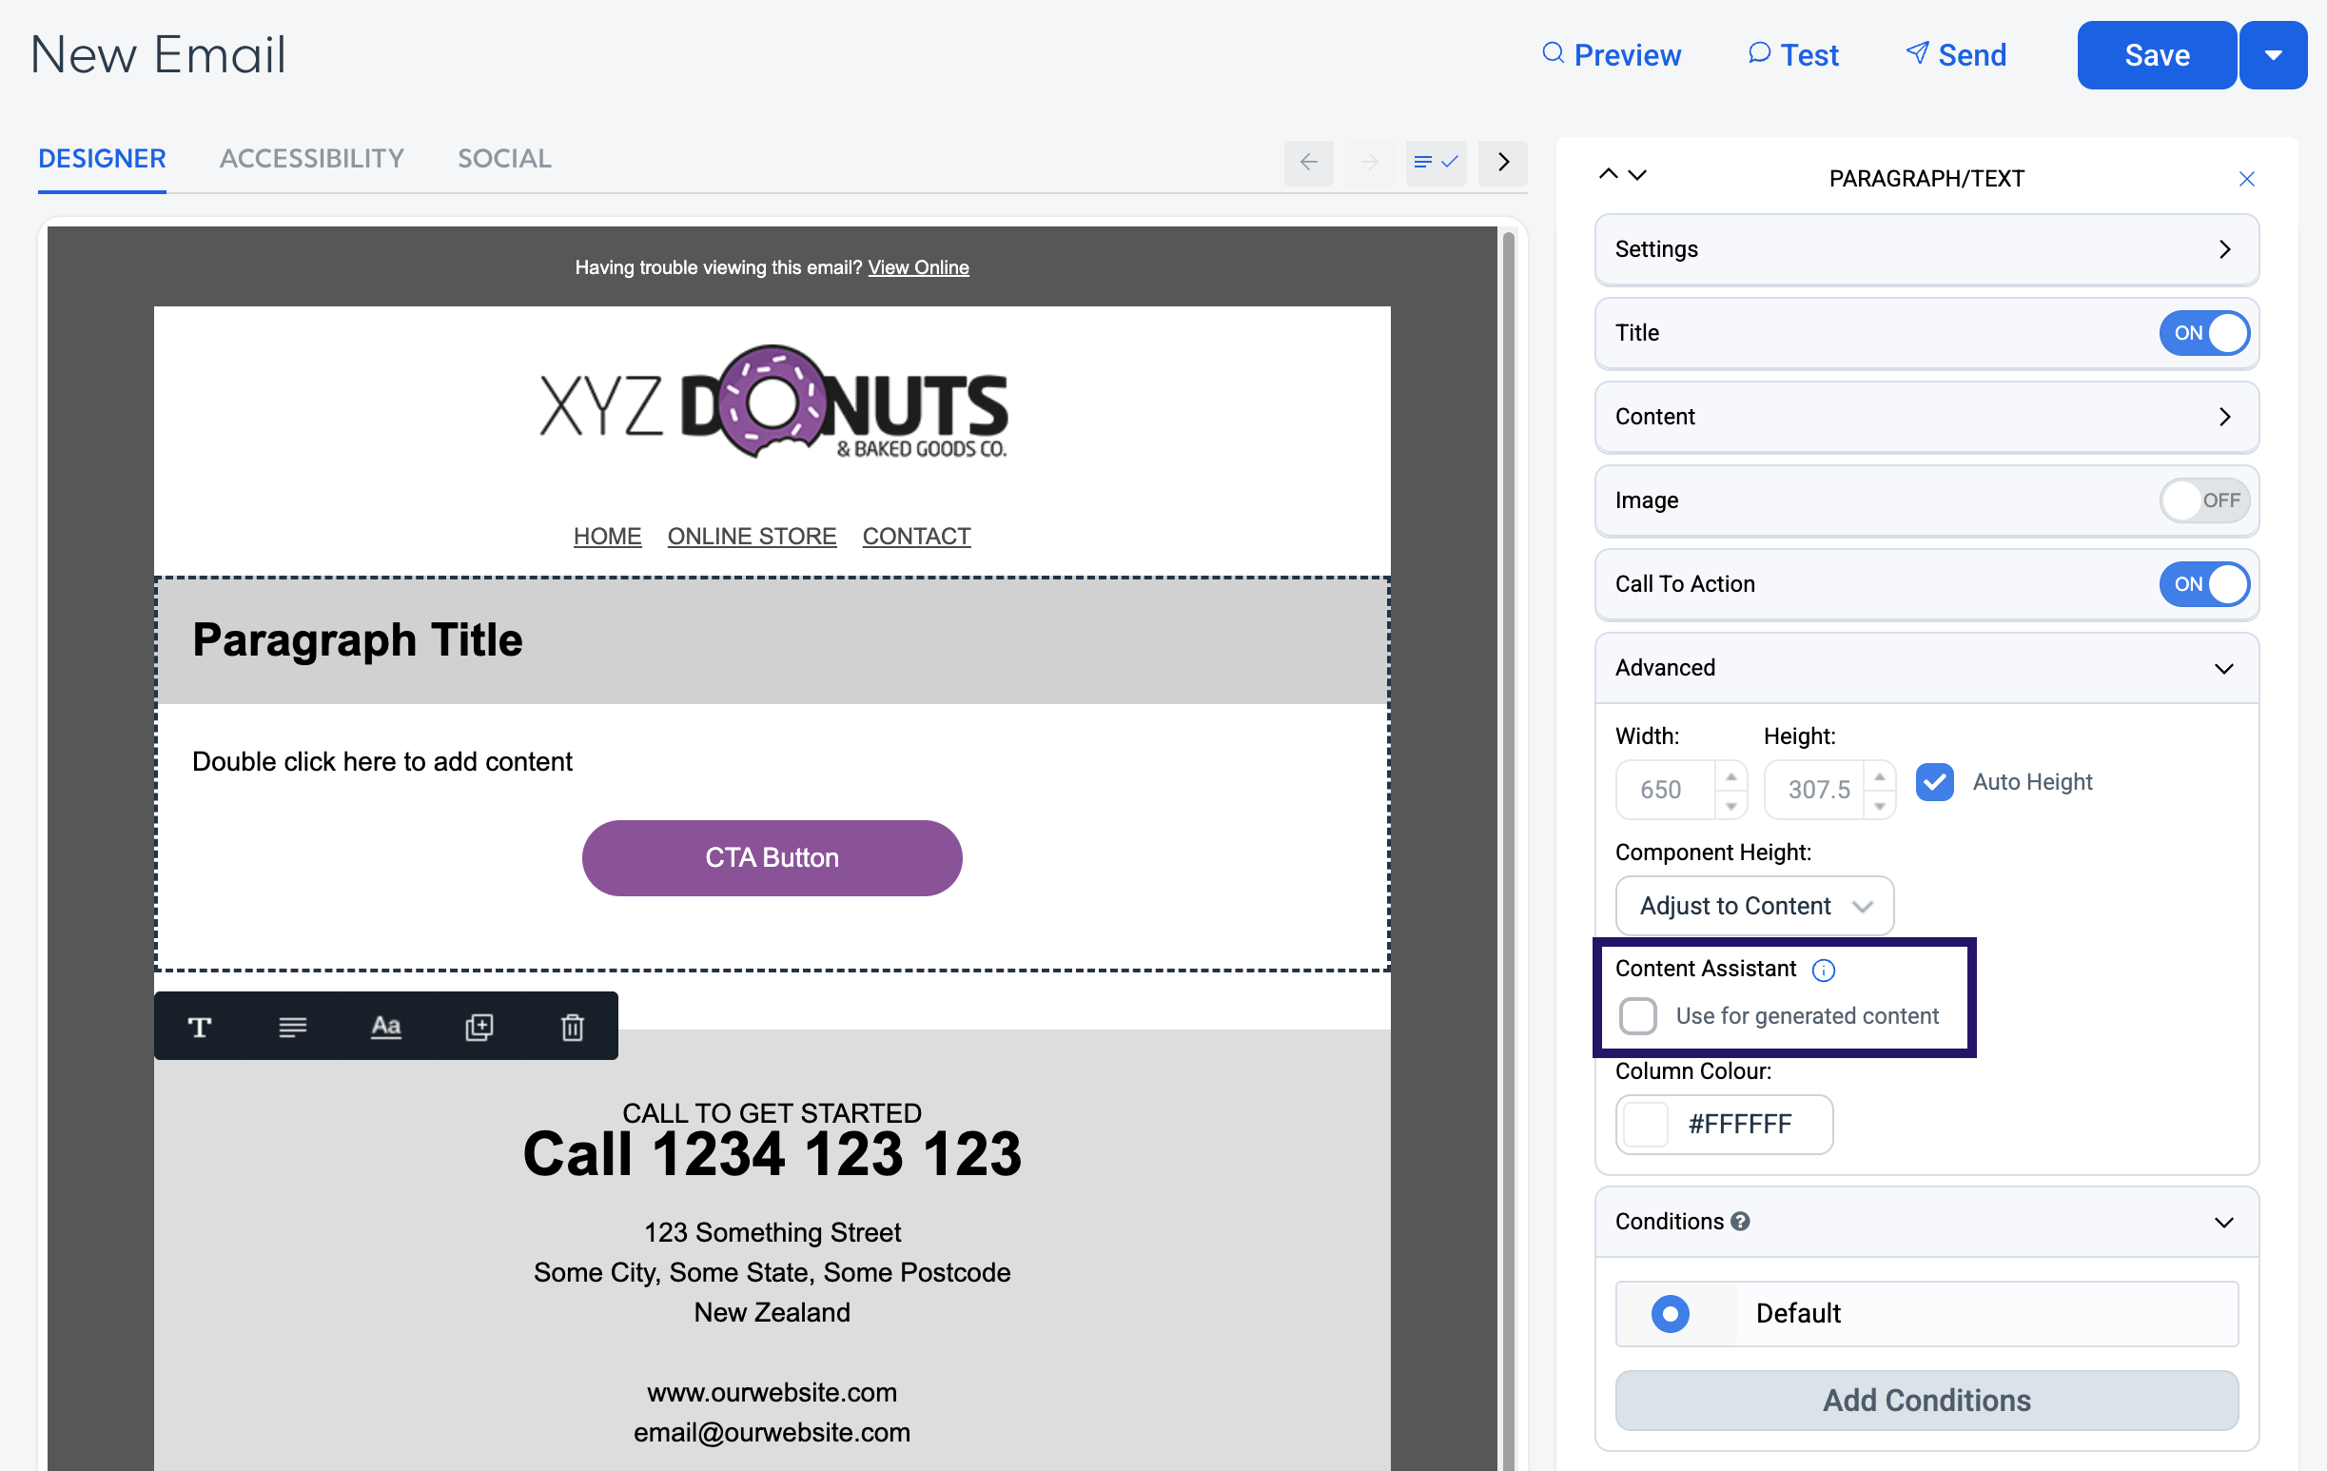This screenshot has height=1471, width=2327.
Task: Click the Column Colour white swatch
Action: tap(1646, 1125)
